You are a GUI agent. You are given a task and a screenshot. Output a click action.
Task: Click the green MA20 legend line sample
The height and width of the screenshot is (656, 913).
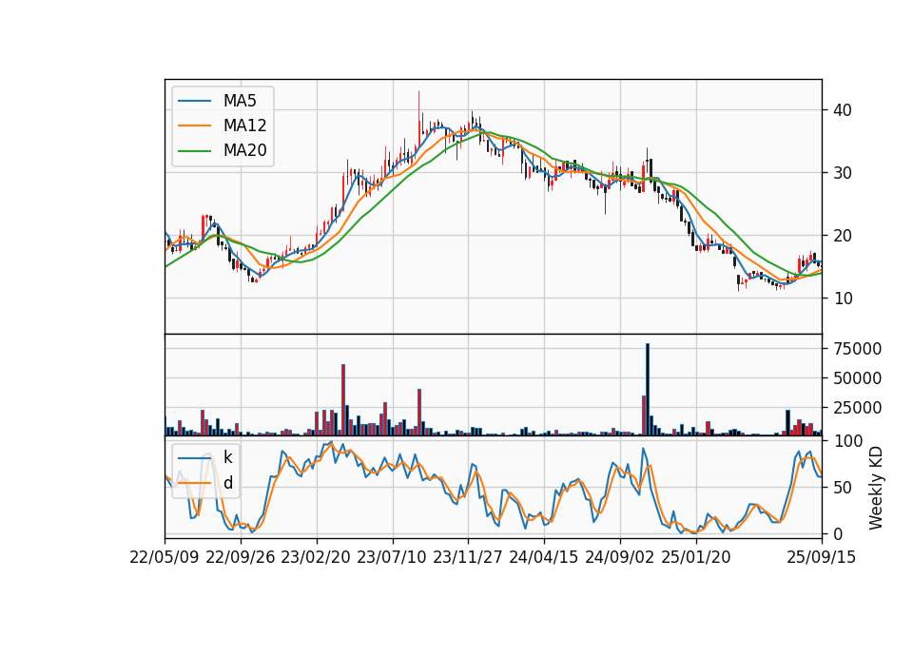click(x=194, y=150)
